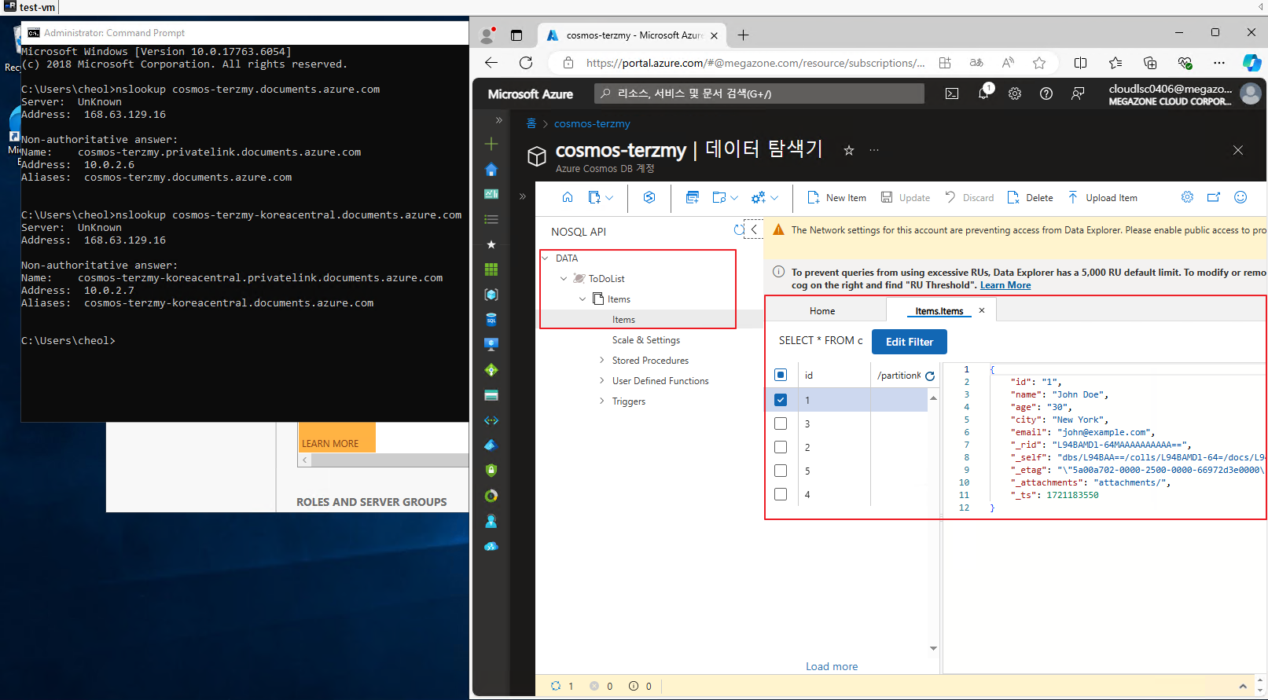1268x700 pixels.
Task: Click the Azure search box
Action: point(759,93)
